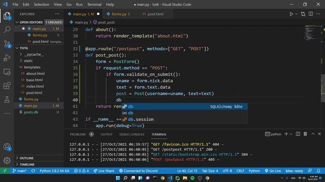Run Python file with play button
Screen dimensions: 325x182
[x=291, y=14]
